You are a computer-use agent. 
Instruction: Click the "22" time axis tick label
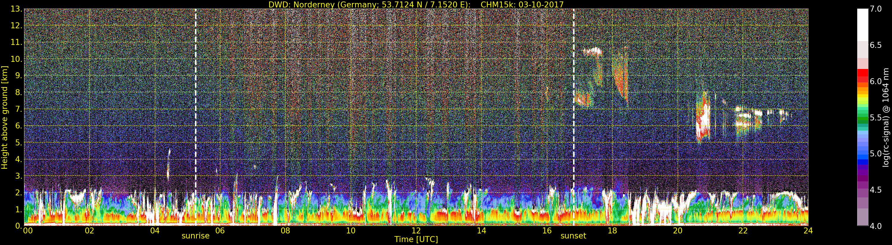point(743,231)
